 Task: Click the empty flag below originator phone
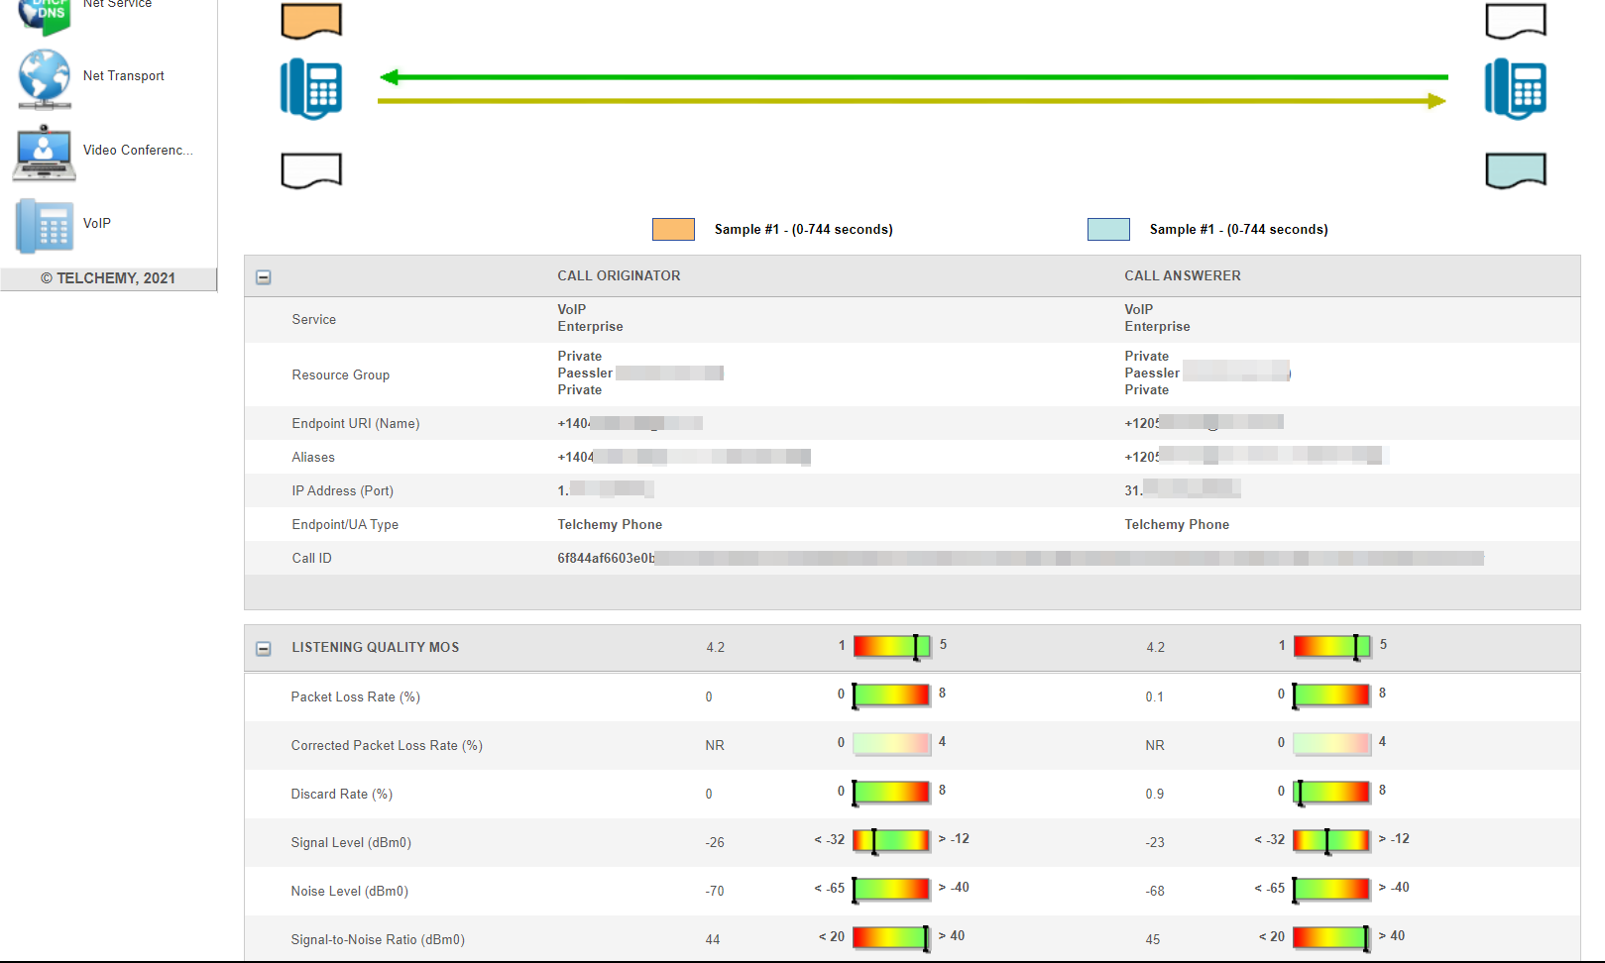pos(311,170)
